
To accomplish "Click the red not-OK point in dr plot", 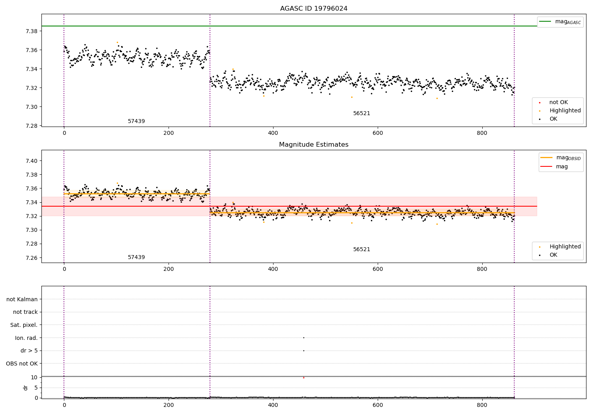I will [x=303, y=378].
